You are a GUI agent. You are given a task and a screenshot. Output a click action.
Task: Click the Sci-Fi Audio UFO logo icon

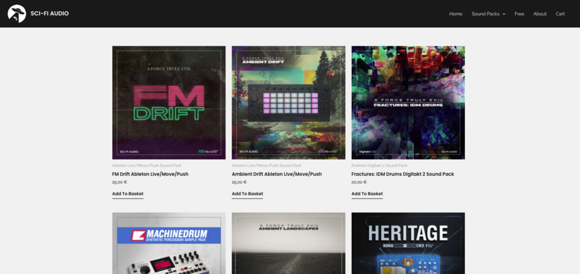click(16, 14)
